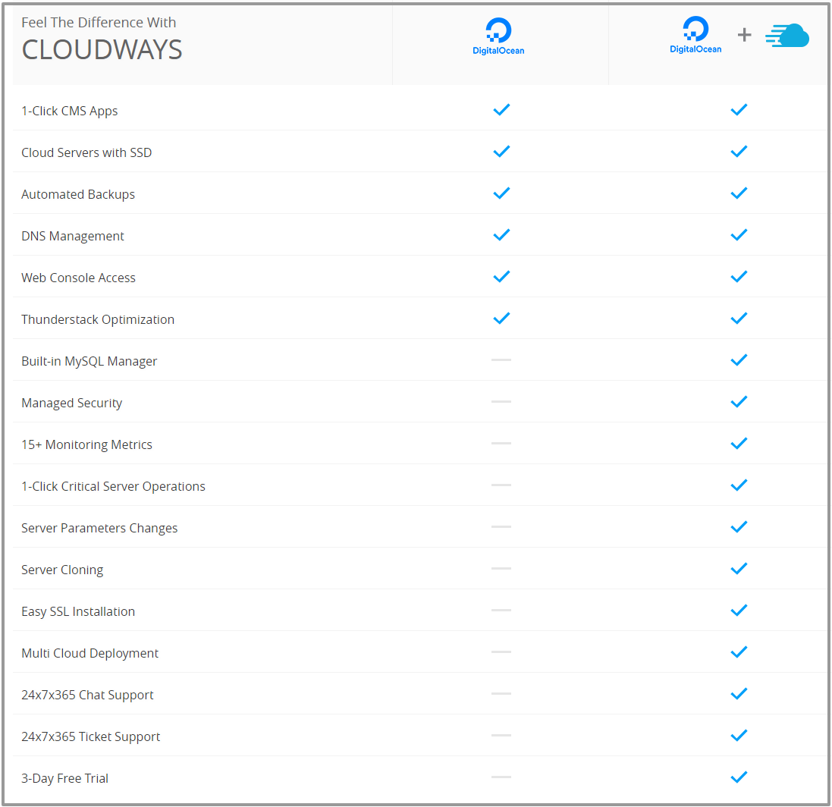The height and width of the screenshot is (807, 832).
Task: Click the Cloudways checkmark for 1-Click CMS Apps
Action: coord(739,110)
